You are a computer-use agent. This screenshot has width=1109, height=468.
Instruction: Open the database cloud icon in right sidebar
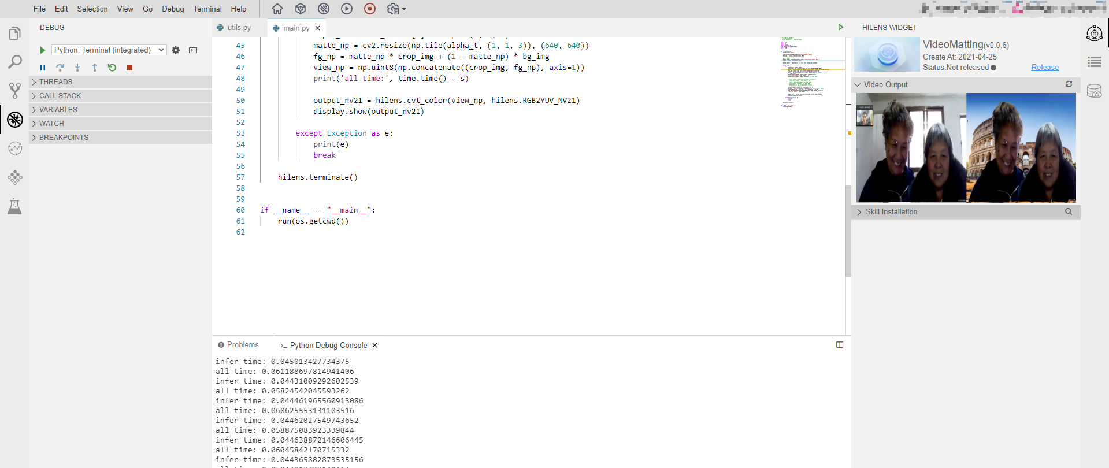pos(1095,91)
